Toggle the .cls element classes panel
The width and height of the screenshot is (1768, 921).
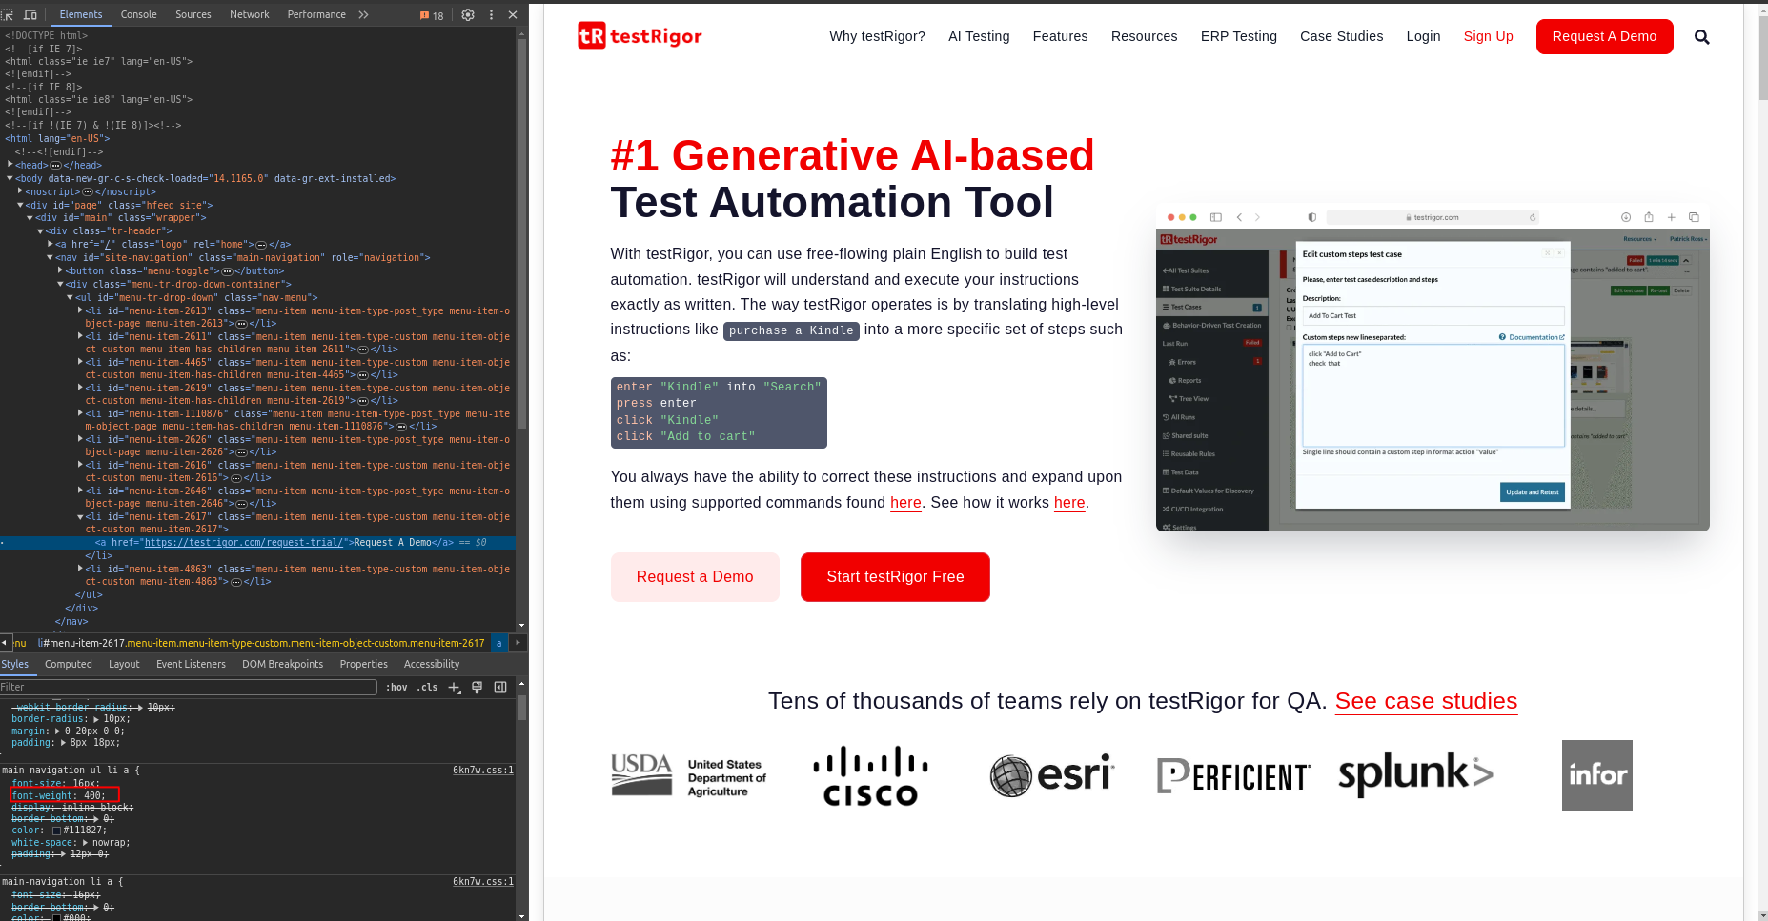click(427, 688)
